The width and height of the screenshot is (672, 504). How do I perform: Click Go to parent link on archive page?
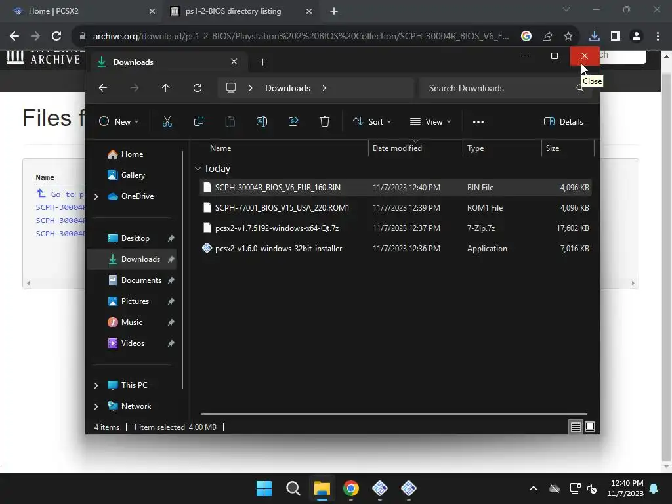[x=60, y=194]
